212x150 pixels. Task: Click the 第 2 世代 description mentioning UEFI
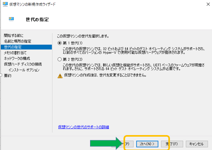(134, 67)
